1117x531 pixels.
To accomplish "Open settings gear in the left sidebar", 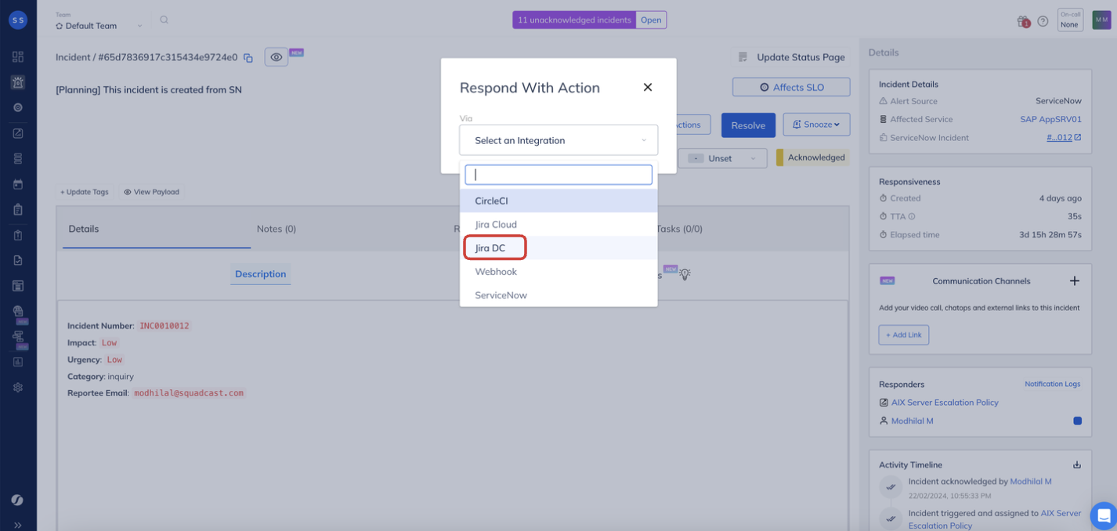I will [18, 388].
